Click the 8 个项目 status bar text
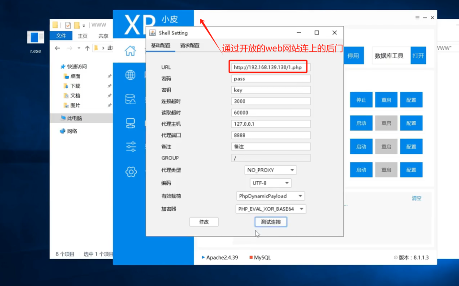Screen dimensions: 459x286 pos(65,254)
